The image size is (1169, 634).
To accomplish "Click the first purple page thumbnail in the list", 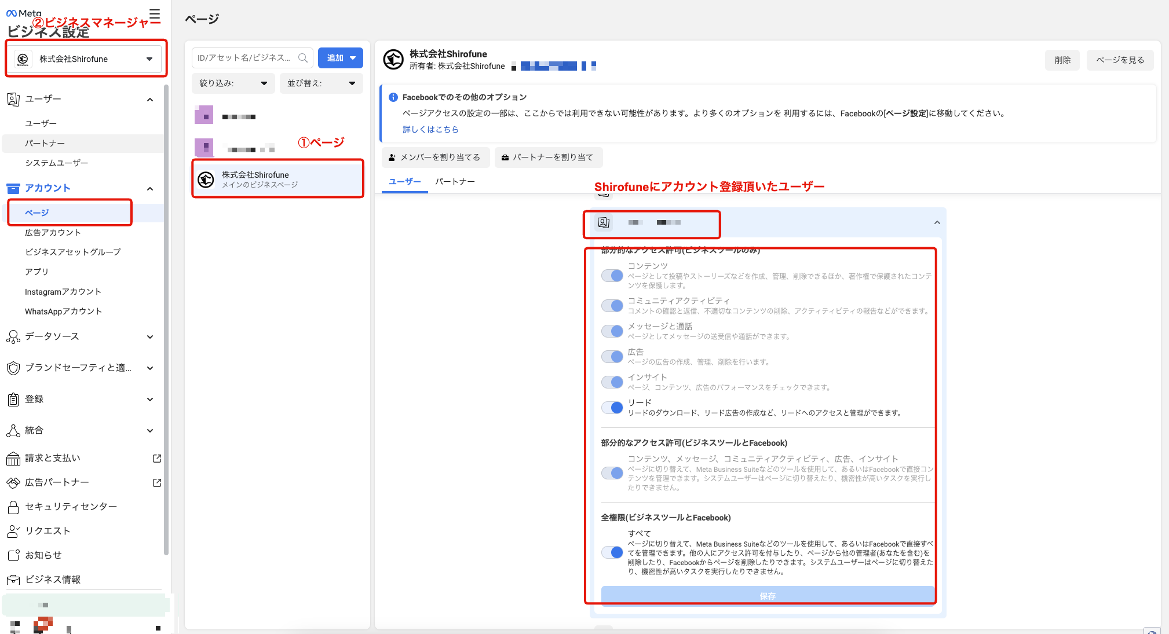I will pyautogui.click(x=204, y=115).
